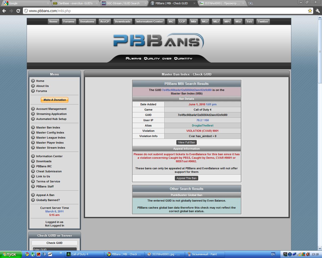The width and height of the screenshot is (322, 258).
Task: Open MPi in the top navigation
Action: point(227,22)
